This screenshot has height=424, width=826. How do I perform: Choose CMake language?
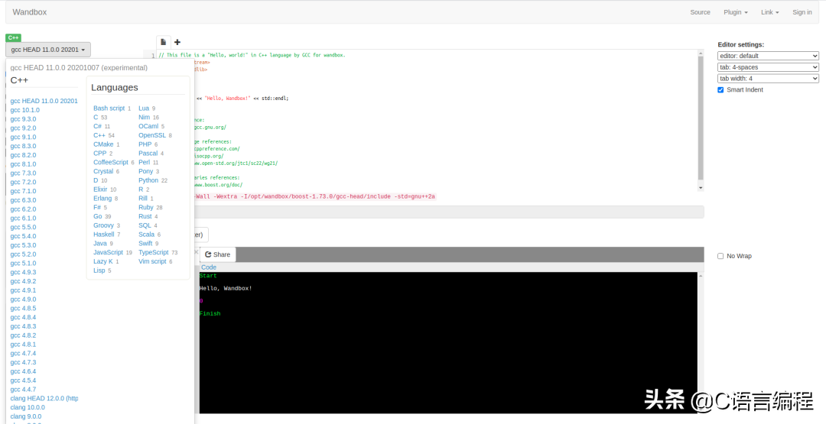(x=103, y=144)
